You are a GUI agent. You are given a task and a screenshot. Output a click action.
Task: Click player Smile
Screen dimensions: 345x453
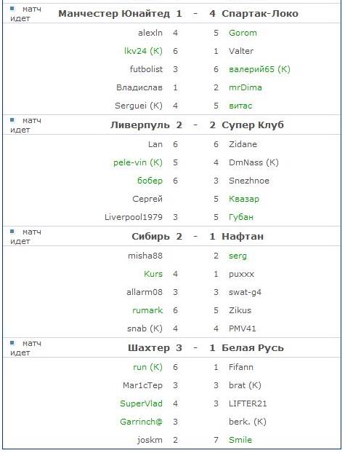pyautogui.click(x=240, y=440)
